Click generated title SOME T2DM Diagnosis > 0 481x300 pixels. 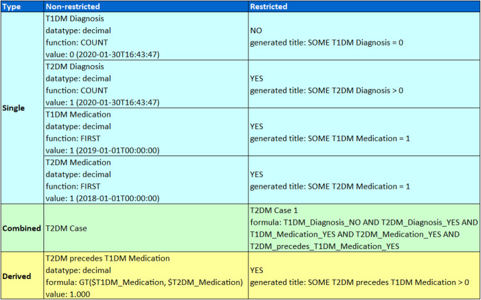[330, 91]
